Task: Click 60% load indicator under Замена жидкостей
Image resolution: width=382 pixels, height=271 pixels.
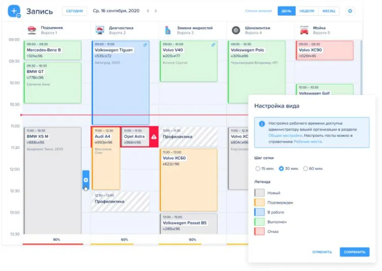Action: pos(193,239)
